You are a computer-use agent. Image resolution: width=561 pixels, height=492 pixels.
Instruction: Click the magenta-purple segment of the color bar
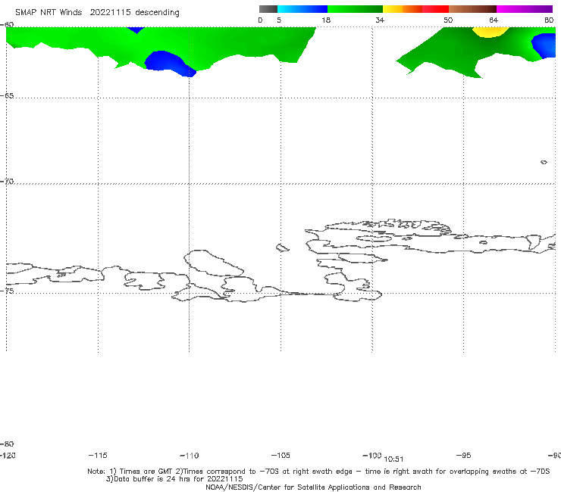click(x=525, y=9)
